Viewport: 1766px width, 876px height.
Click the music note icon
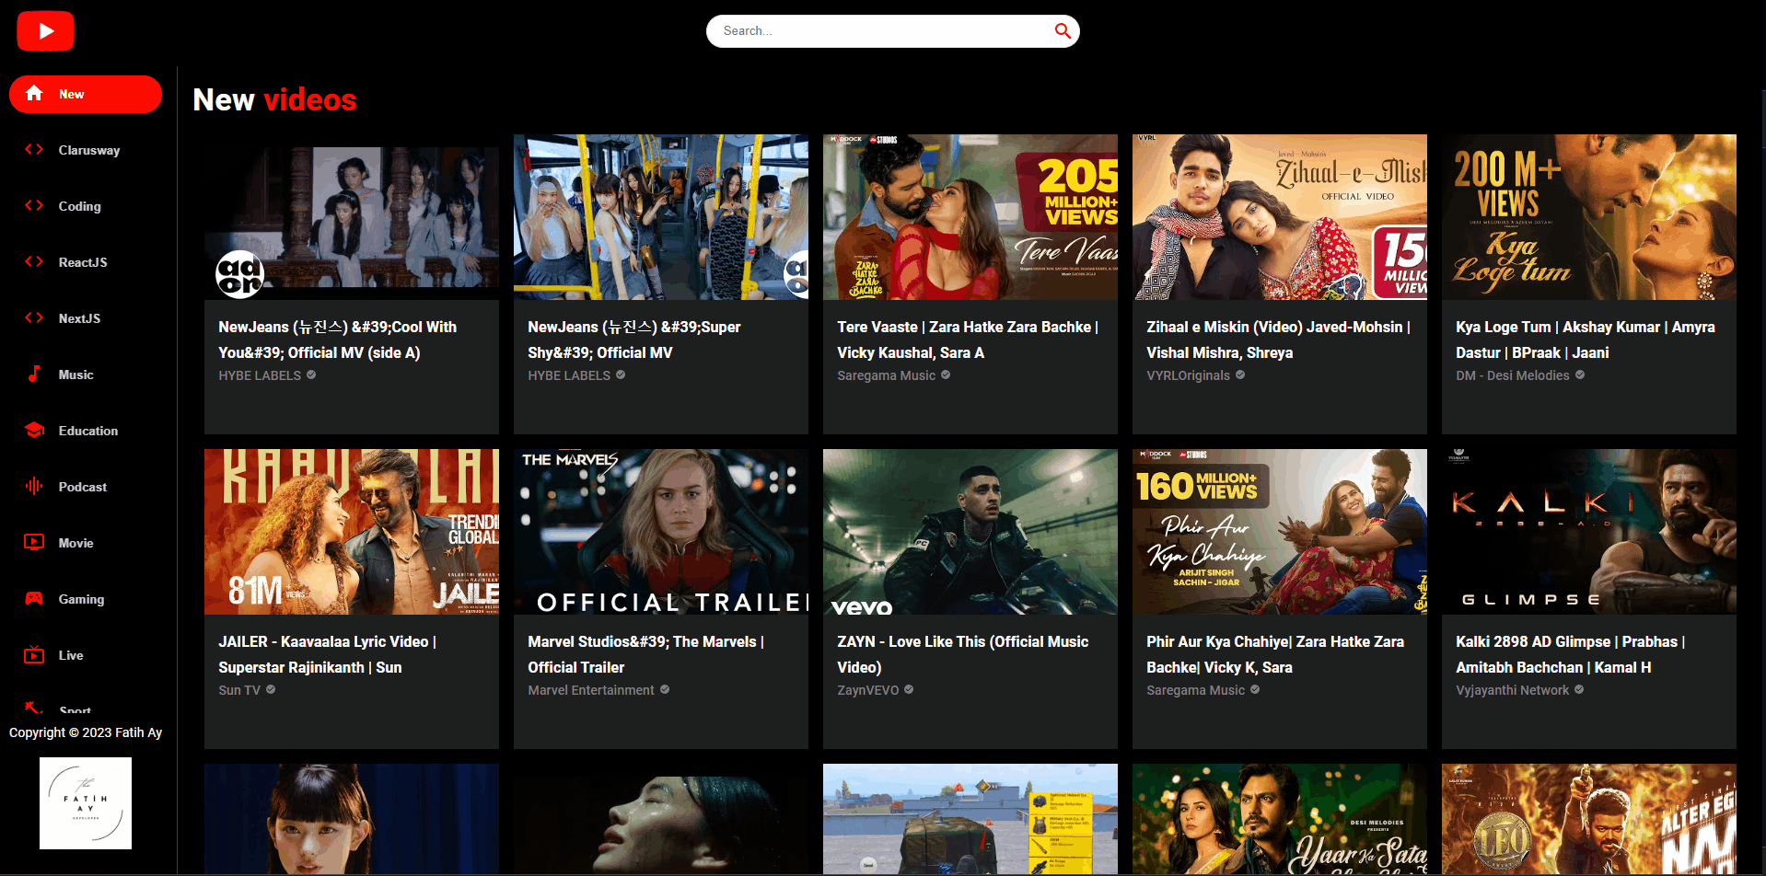tap(34, 375)
